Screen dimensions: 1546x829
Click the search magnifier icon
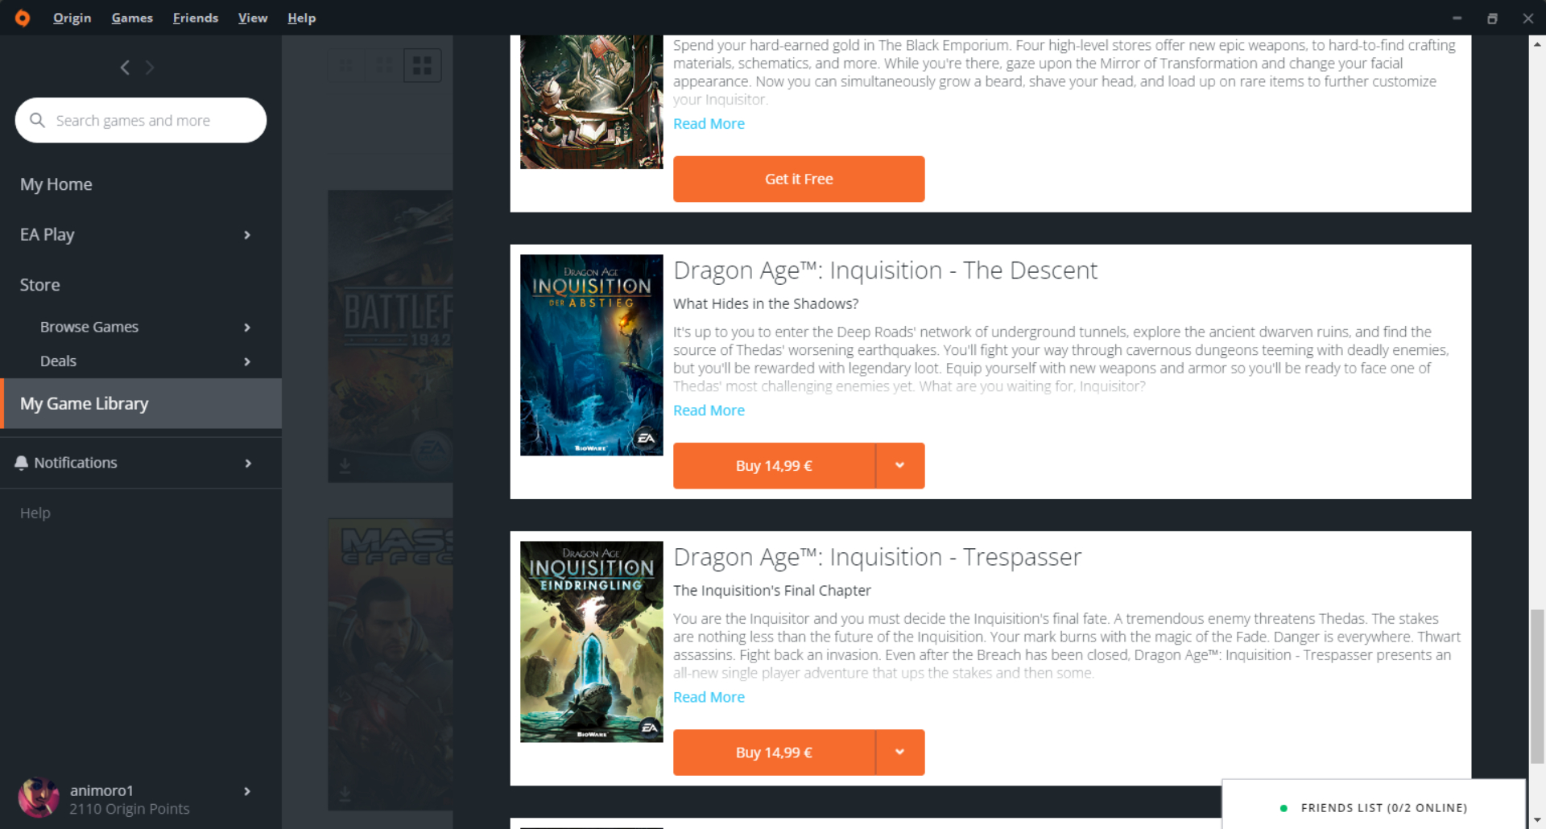click(37, 120)
